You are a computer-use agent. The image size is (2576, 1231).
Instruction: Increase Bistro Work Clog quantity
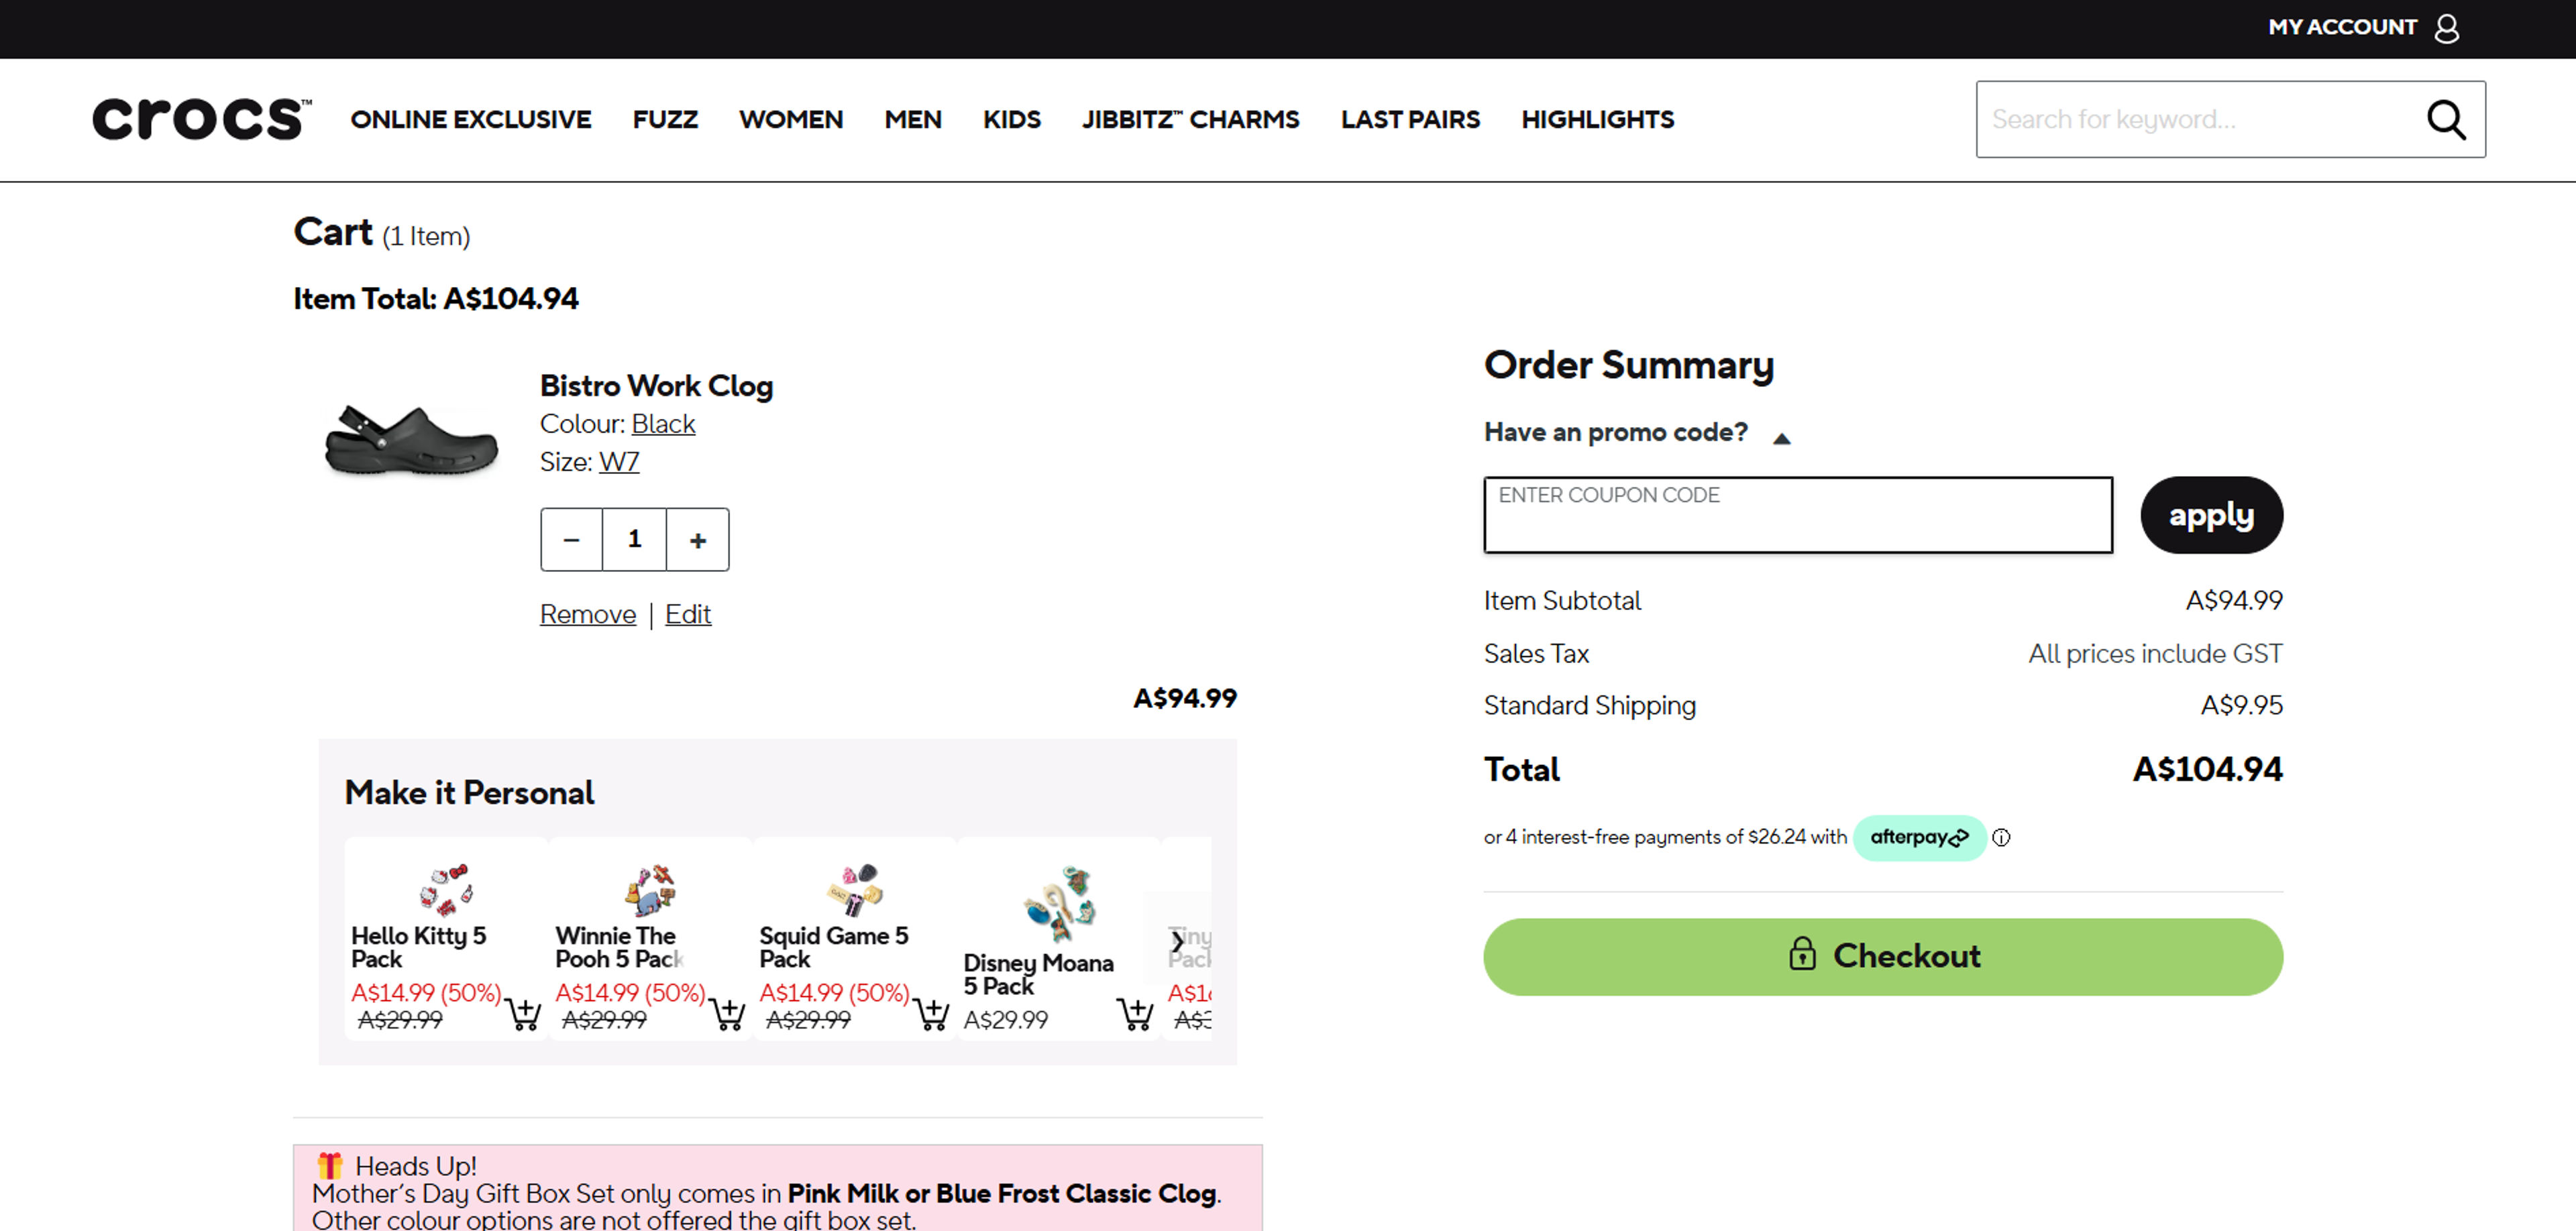(698, 540)
